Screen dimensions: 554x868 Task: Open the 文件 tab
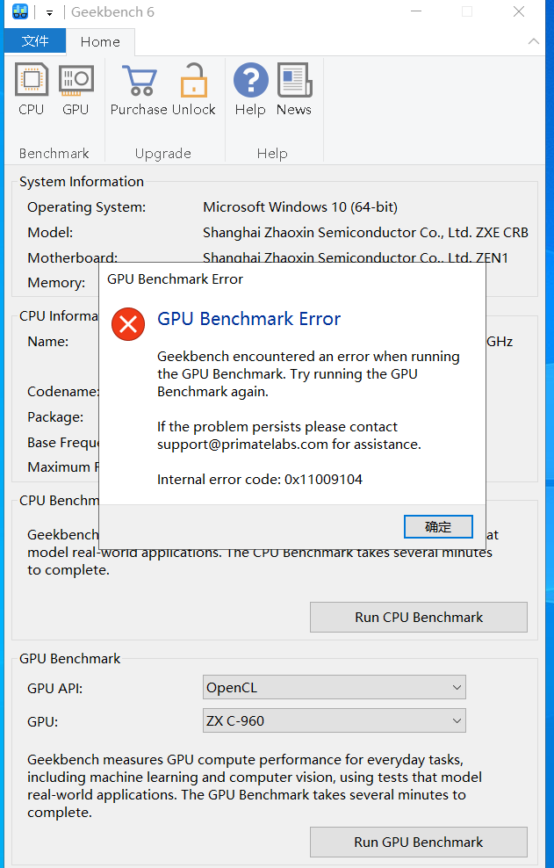(34, 41)
